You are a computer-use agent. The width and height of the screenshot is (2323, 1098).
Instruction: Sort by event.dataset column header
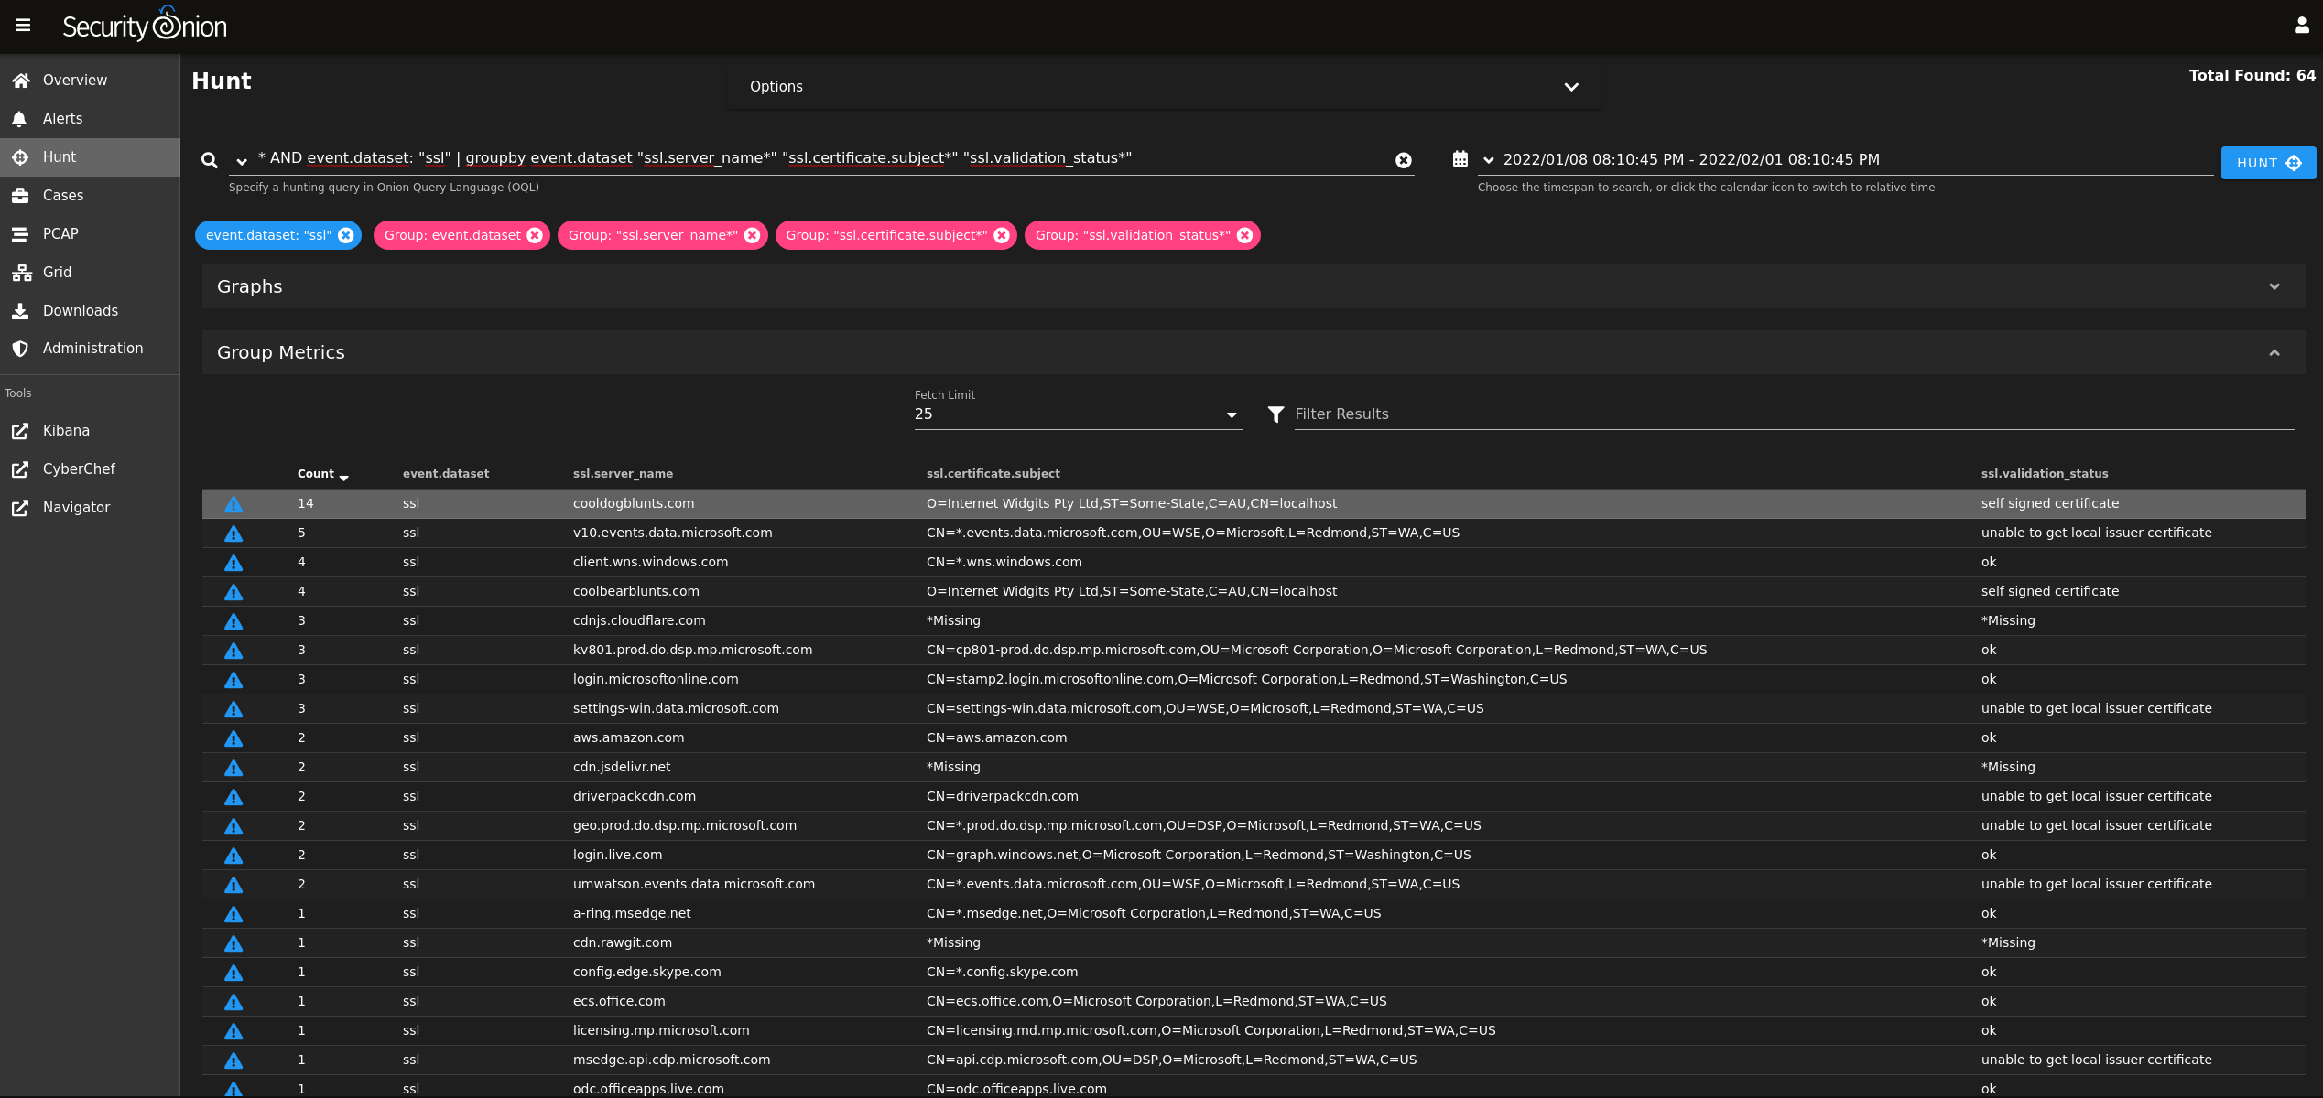446,474
